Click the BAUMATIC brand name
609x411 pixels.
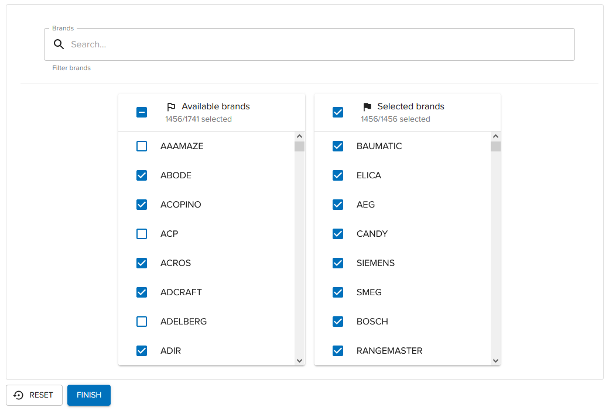[x=379, y=146]
